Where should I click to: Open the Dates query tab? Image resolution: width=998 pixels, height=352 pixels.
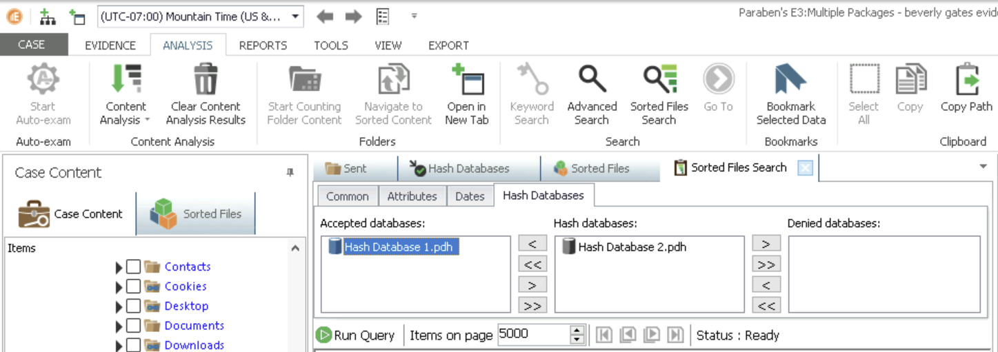[x=470, y=196]
